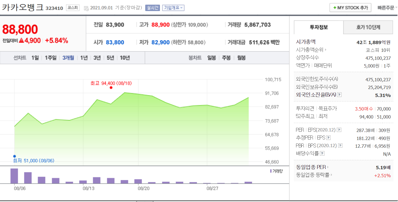Click the 외국인소진율 value 5.31%

coord(383,95)
